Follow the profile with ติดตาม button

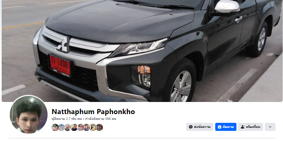[x=226, y=127]
